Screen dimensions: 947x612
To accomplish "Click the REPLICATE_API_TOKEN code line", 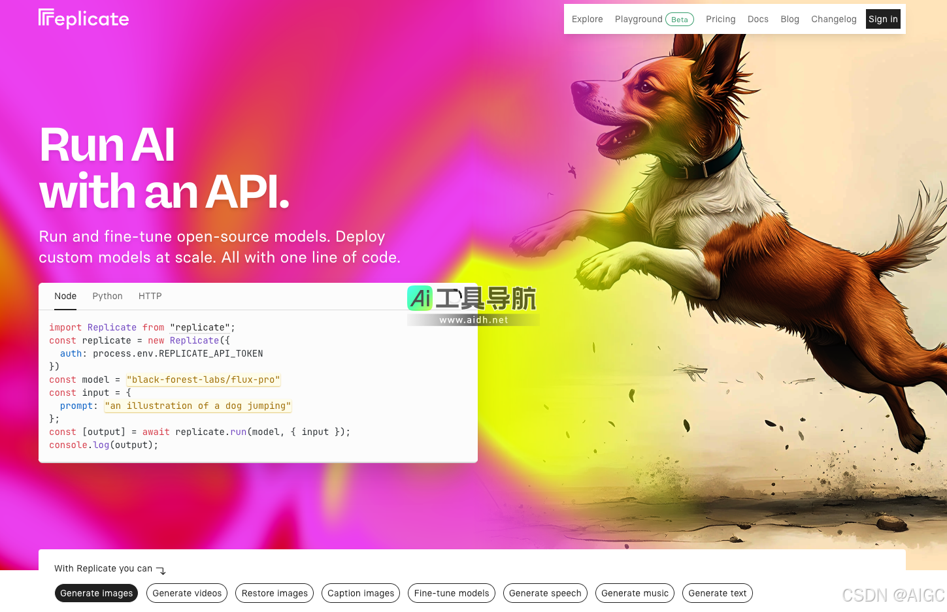I will [x=161, y=354].
